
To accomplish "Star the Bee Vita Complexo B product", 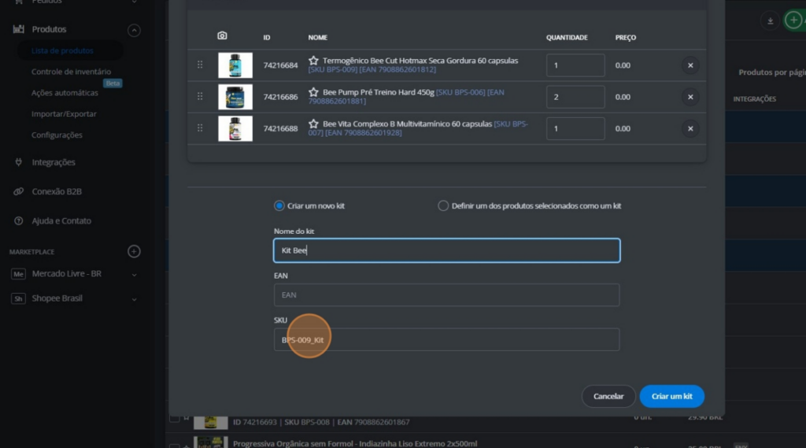I will 313,124.
